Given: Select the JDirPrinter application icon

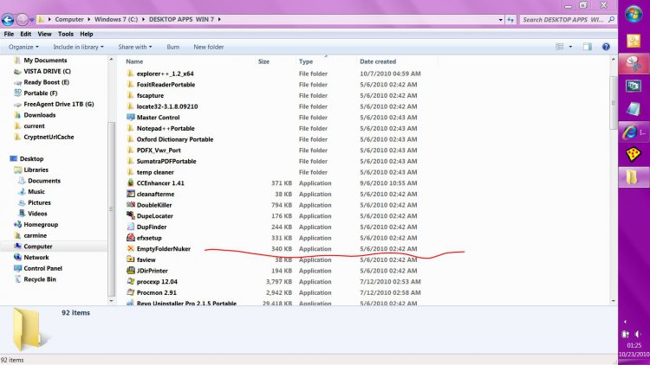Looking at the screenshot, I should (x=131, y=271).
